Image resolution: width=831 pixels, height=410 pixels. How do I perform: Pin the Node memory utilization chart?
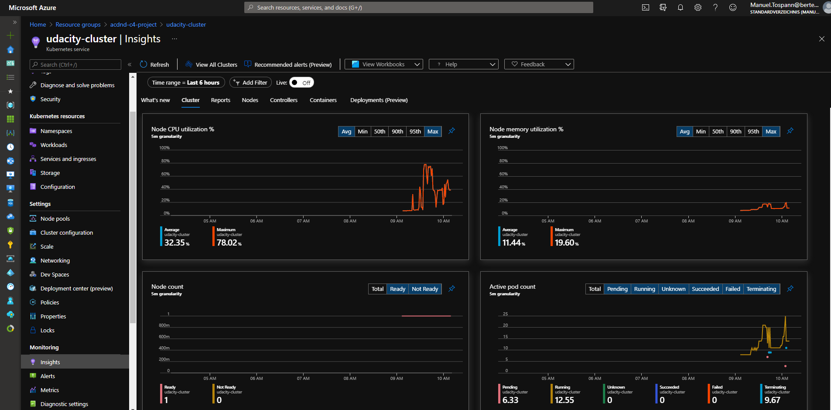click(790, 131)
